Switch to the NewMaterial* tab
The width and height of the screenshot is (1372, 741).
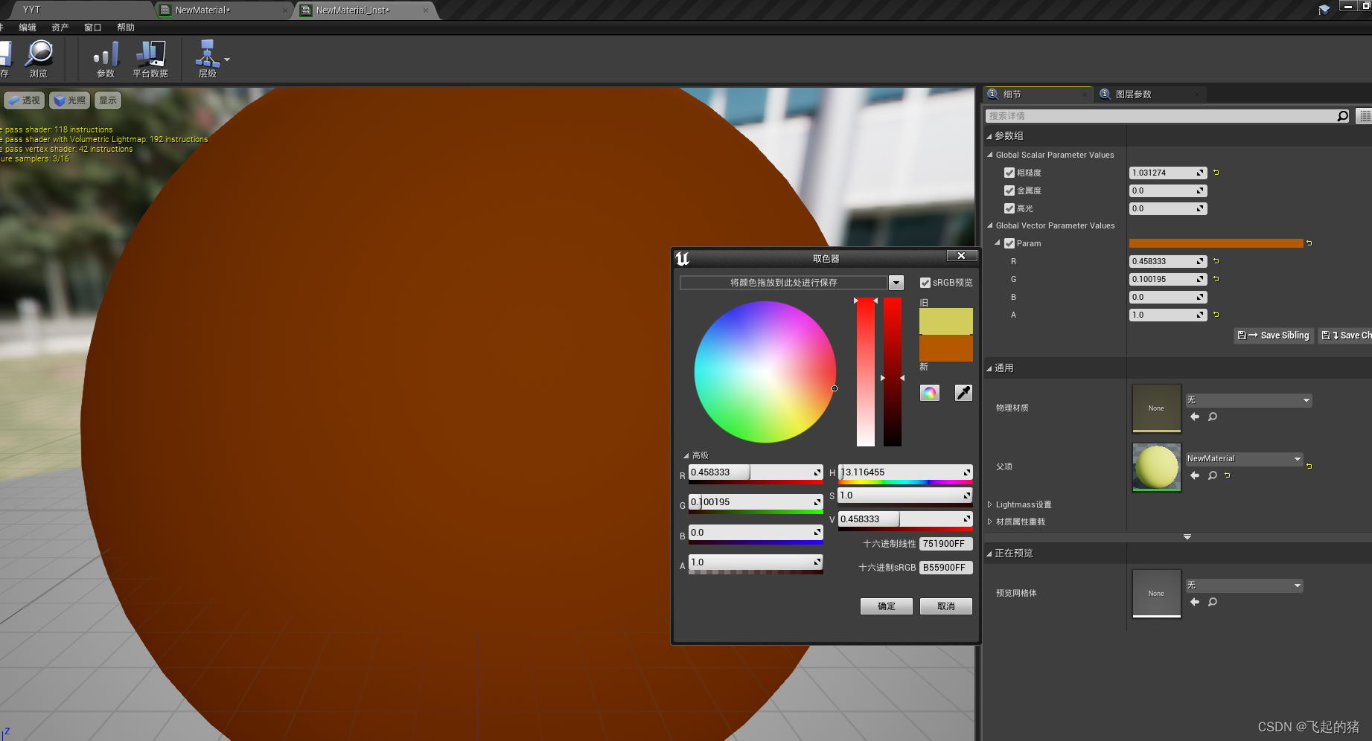pos(223,10)
